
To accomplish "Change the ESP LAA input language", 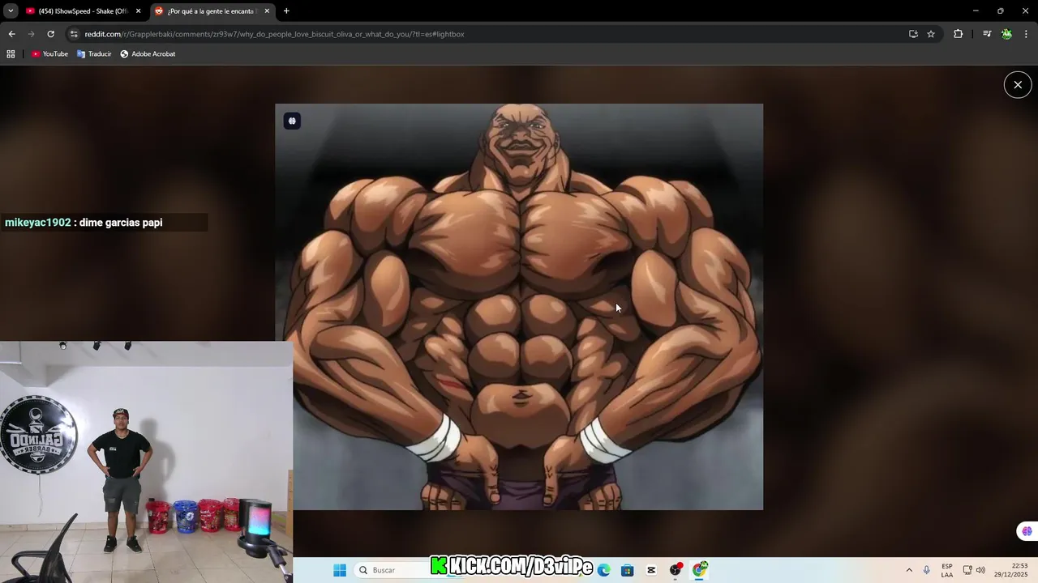I will click(x=947, y=570).
